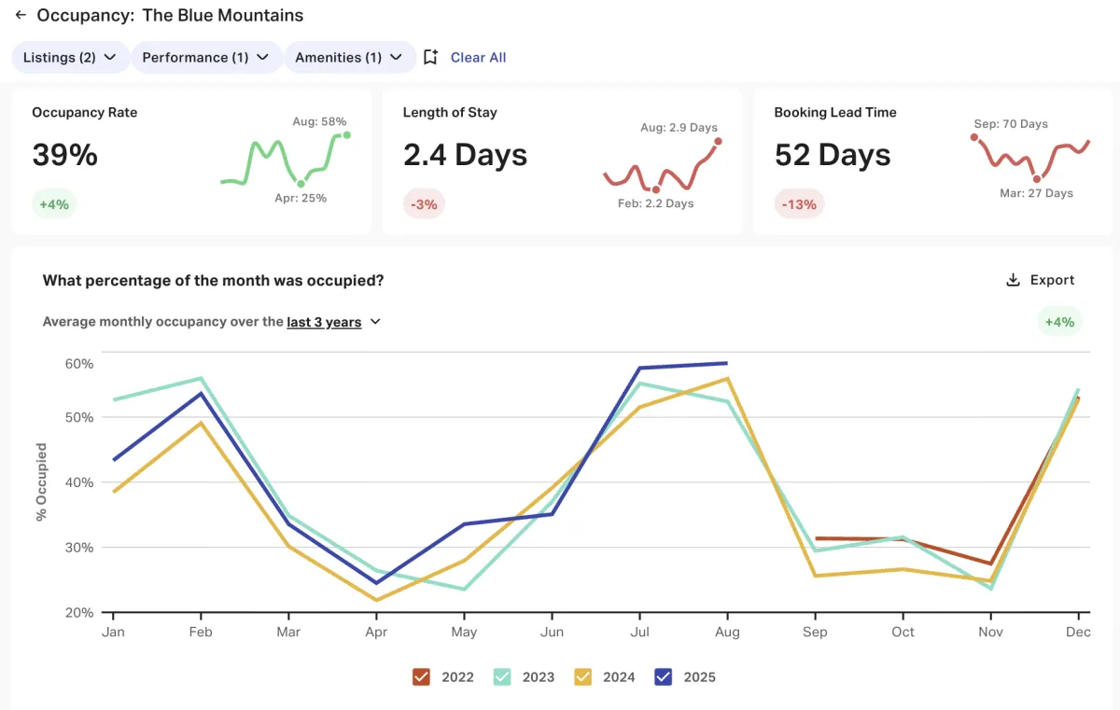Select the Booking Lead Time card
Image resolution: width=1120 pixels, height=710 pixels.
point(933,159)
